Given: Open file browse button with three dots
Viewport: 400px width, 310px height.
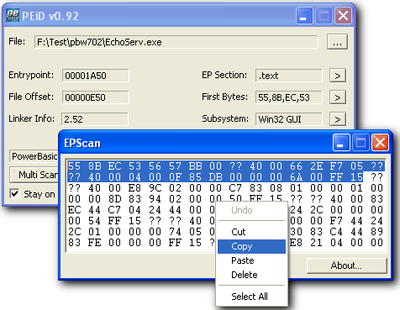Looking at the screenshot, I should click(337, 42).
